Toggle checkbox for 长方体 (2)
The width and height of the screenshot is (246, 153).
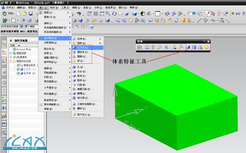click(x=18, y=73)
